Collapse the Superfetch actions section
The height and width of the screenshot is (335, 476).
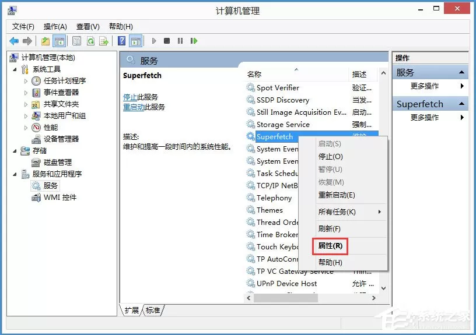pyautogui.click(x=462, y=104)
